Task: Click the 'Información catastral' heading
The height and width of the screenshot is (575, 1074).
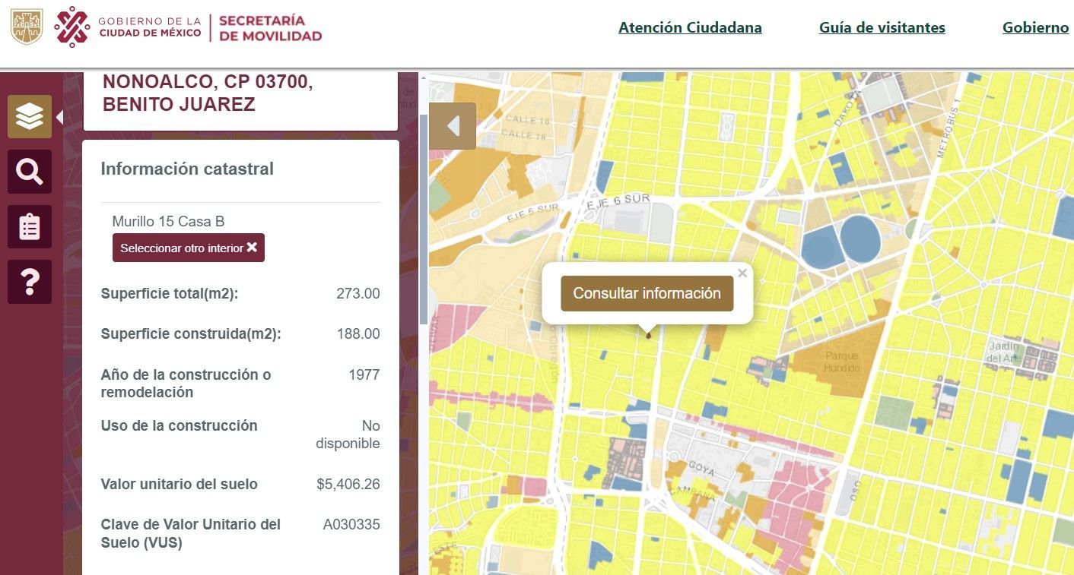Action: click(187, 169)
